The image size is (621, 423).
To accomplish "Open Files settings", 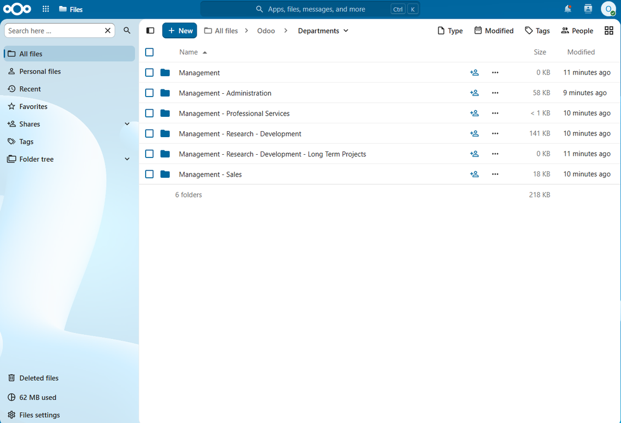I will tap(69, 415).
